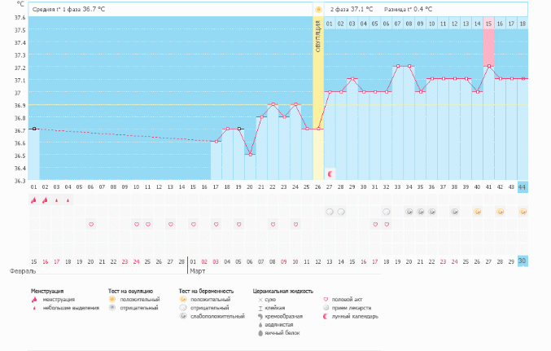The width and height of the screenshot is (551, 351).
Task: Click the pink highlighted phase day 15 header
Action: point(489,24)
